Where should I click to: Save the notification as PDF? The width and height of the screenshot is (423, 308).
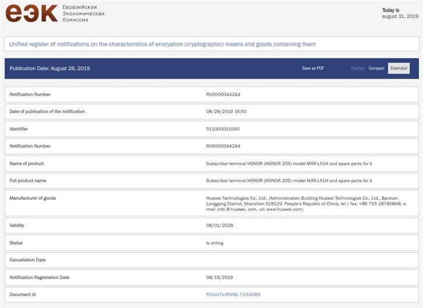click(313, 68)
